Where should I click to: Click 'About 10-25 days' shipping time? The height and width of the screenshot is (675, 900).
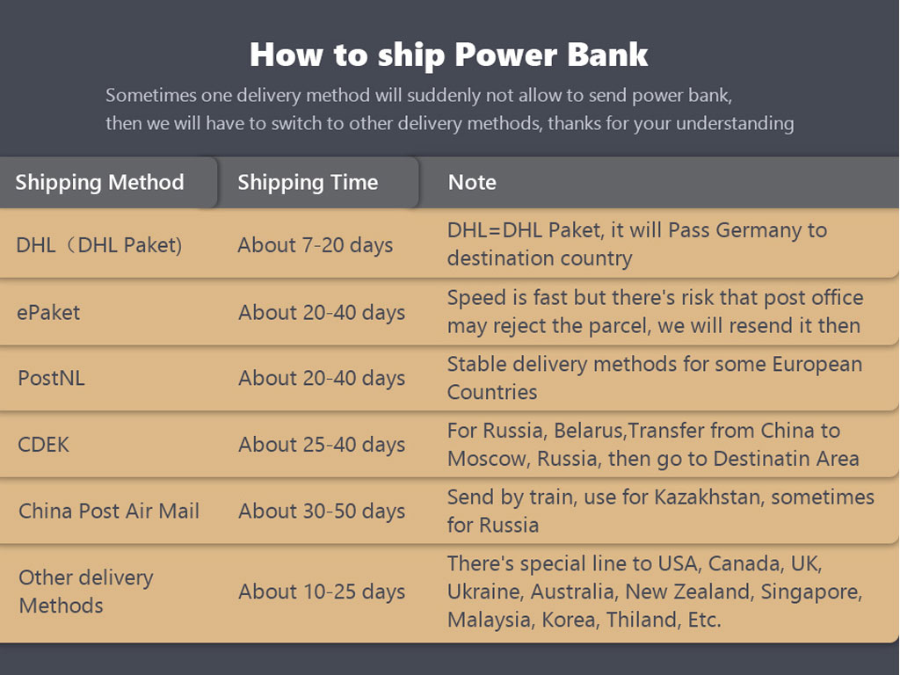(322, 592)
